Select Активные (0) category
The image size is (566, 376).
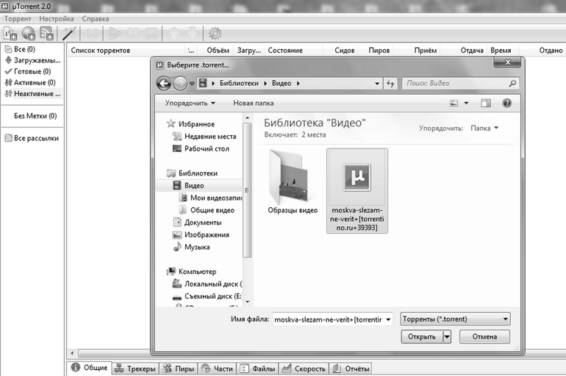pyautogui.click(x=30, y=82)
